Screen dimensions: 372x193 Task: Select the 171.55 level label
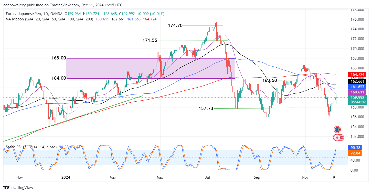tap(150, 40)
